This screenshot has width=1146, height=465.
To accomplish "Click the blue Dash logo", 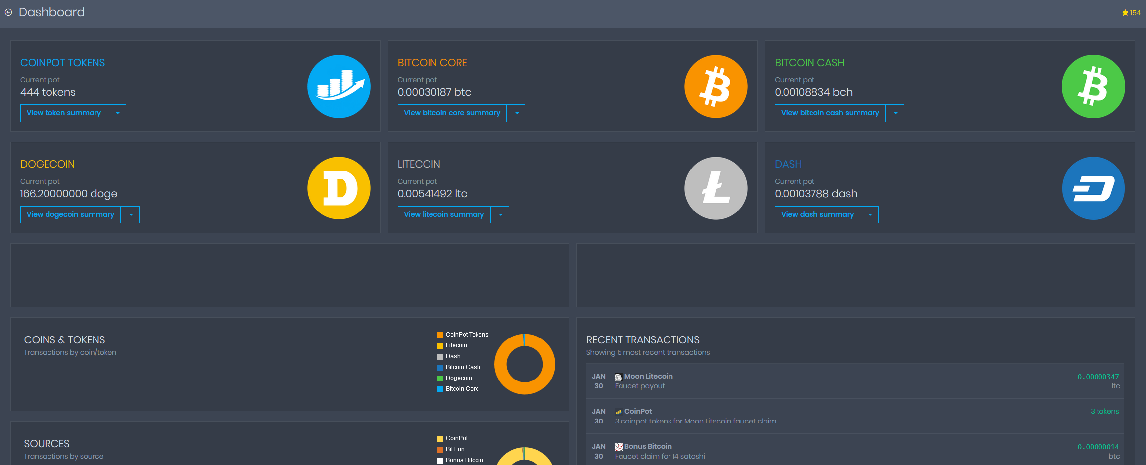I will 1094,188.
